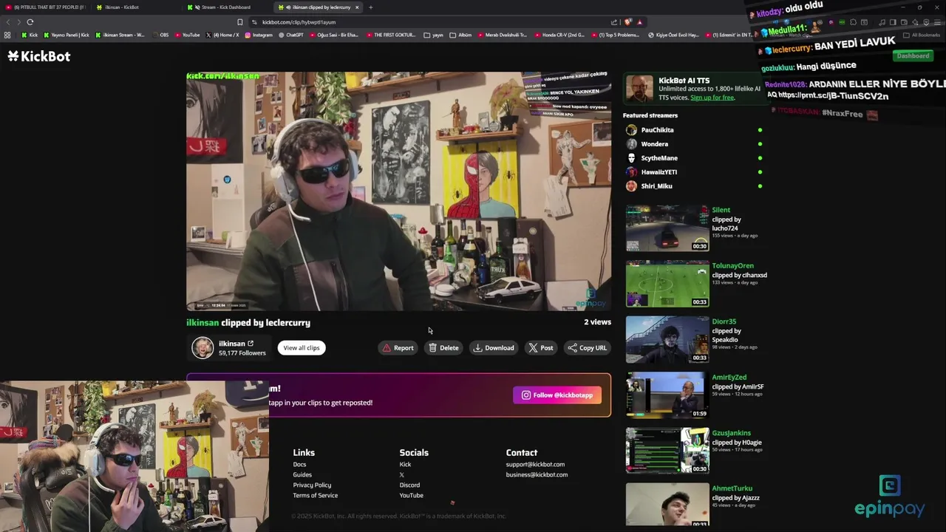
Task: Click the green Dashboard button
Action: (913, 56)
